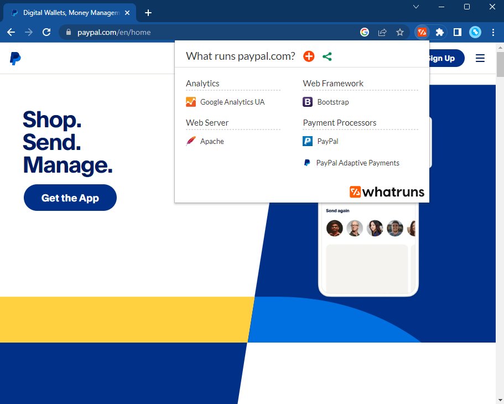The height and width of the screenshot is (404, 504).
Task: Open the Bootstrap link
Action: (333, 102)
